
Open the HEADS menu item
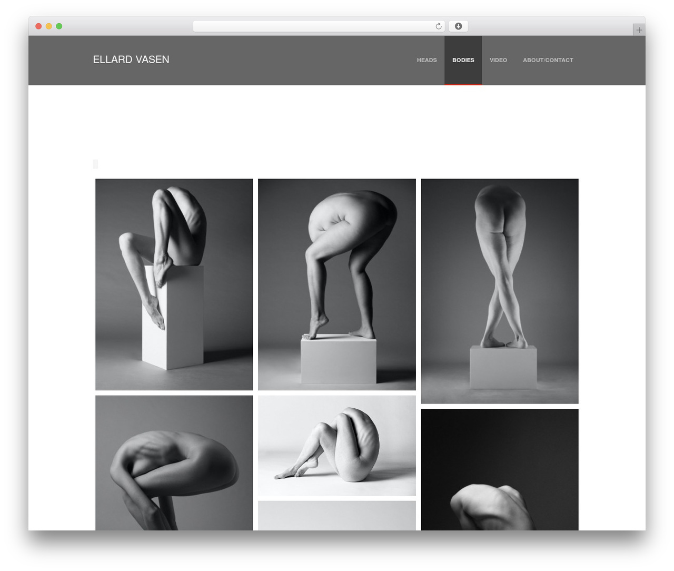coord(427,60)
